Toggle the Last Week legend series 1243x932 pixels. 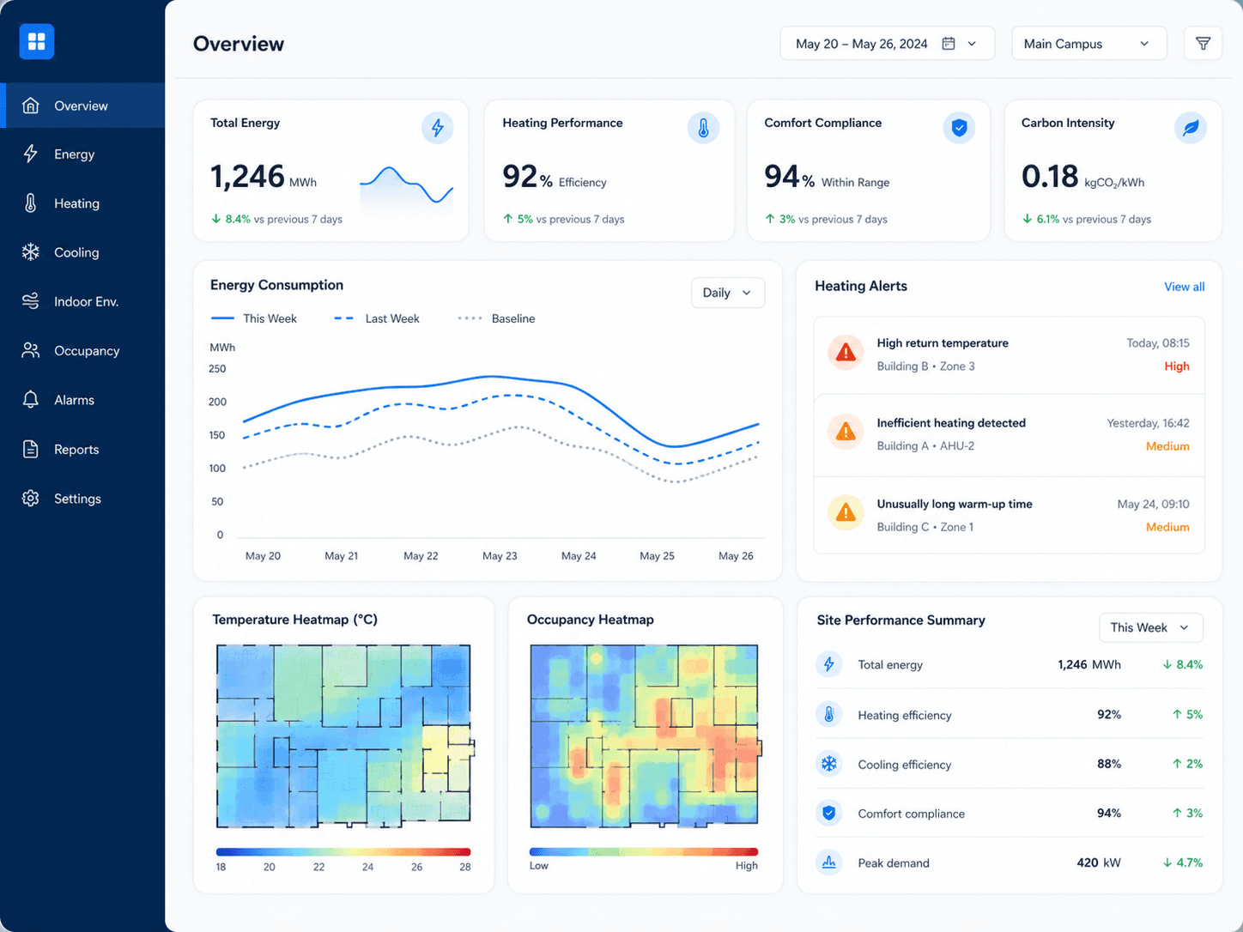(x=377, y=318)
